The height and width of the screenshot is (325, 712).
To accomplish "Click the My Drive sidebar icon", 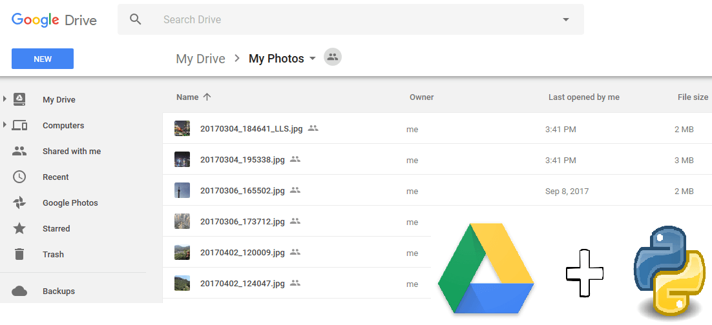I will (19, 99).
